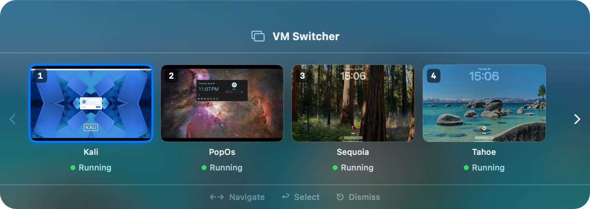Click green status dot under Kali

click(73, 168)
